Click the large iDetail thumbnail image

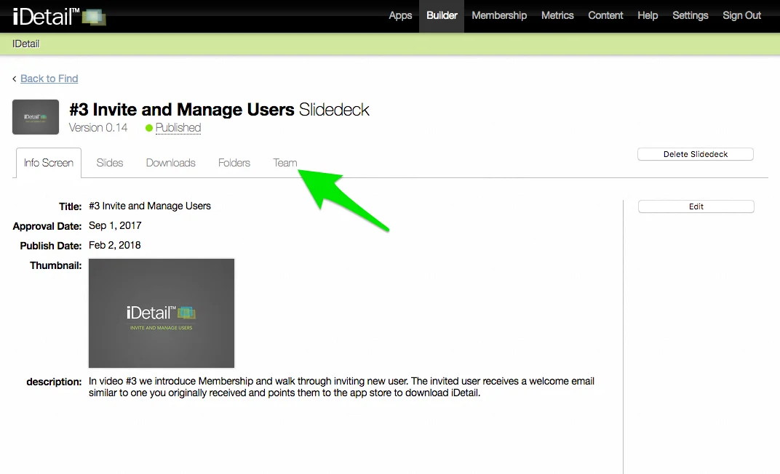click(162, 313)
